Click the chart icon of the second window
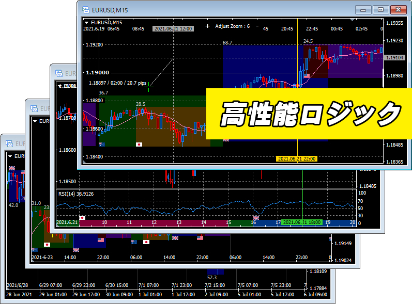This screenshot has height=304, width=412. (59, 73)
